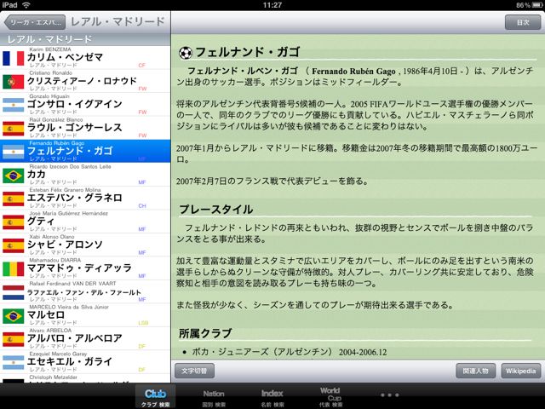Screen dimensions: 545x409
Task: Tap the レアル・マドリード section header
Action: [85, 39]
